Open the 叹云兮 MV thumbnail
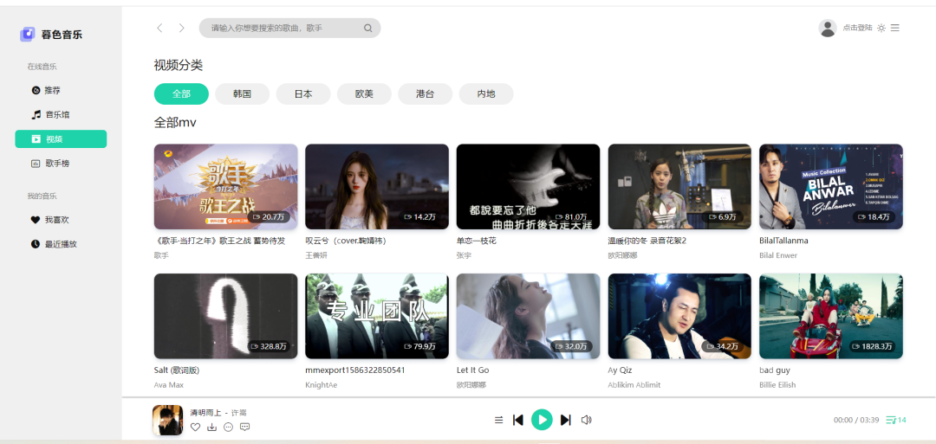The height and width of the screenshot is (444, 936). click(377, 187)
